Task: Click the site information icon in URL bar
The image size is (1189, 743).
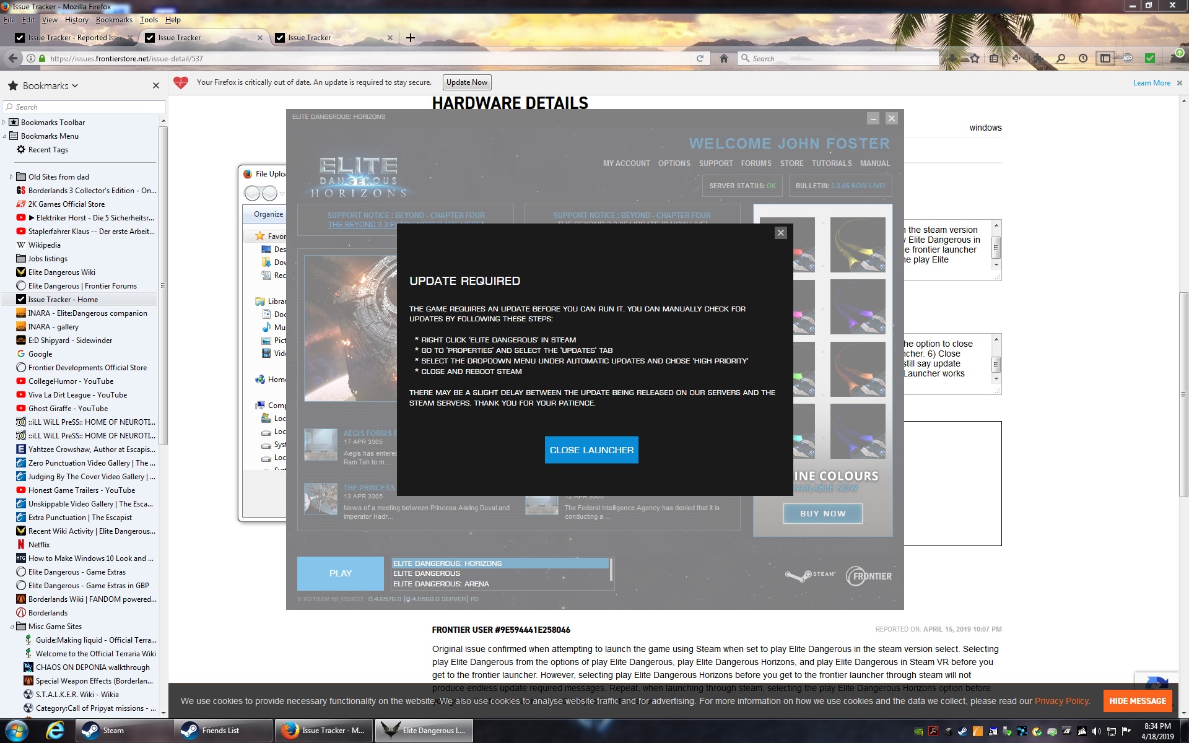Action: [30, 58]
